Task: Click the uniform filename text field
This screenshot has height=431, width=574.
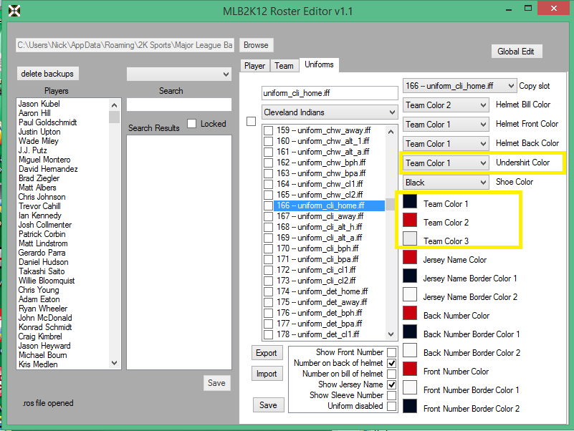Action: pos(330,93)
